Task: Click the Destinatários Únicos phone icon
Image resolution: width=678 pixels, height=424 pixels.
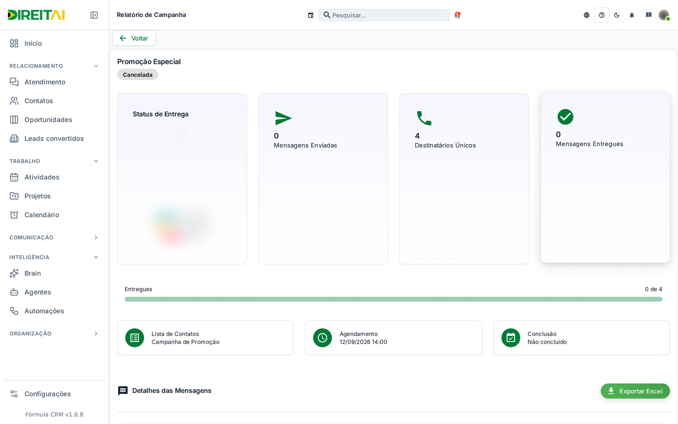Action: (x=424, y=118)
